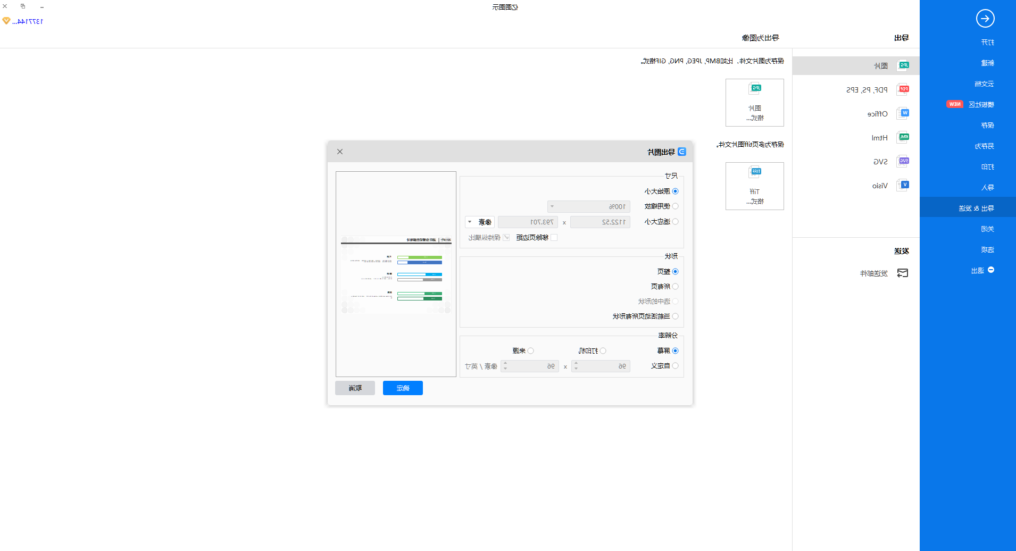1016x551 pixels.
Task: Click the 1122.52 width field
Action: click(601, 222)
